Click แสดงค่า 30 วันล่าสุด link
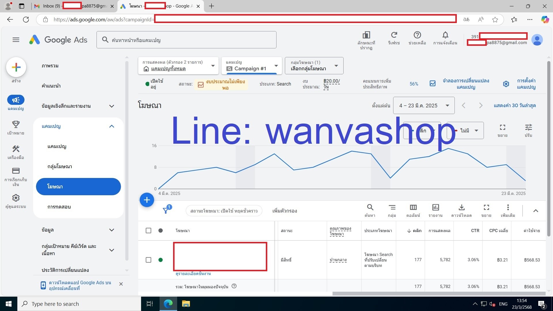Image resolution: width=553 pixels, height=311 pixels. (515, 106)
